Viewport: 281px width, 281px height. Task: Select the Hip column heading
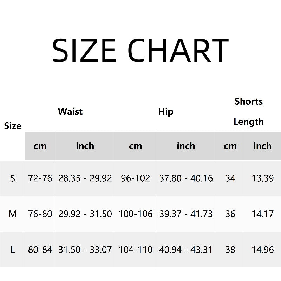[x=166, y=111]
